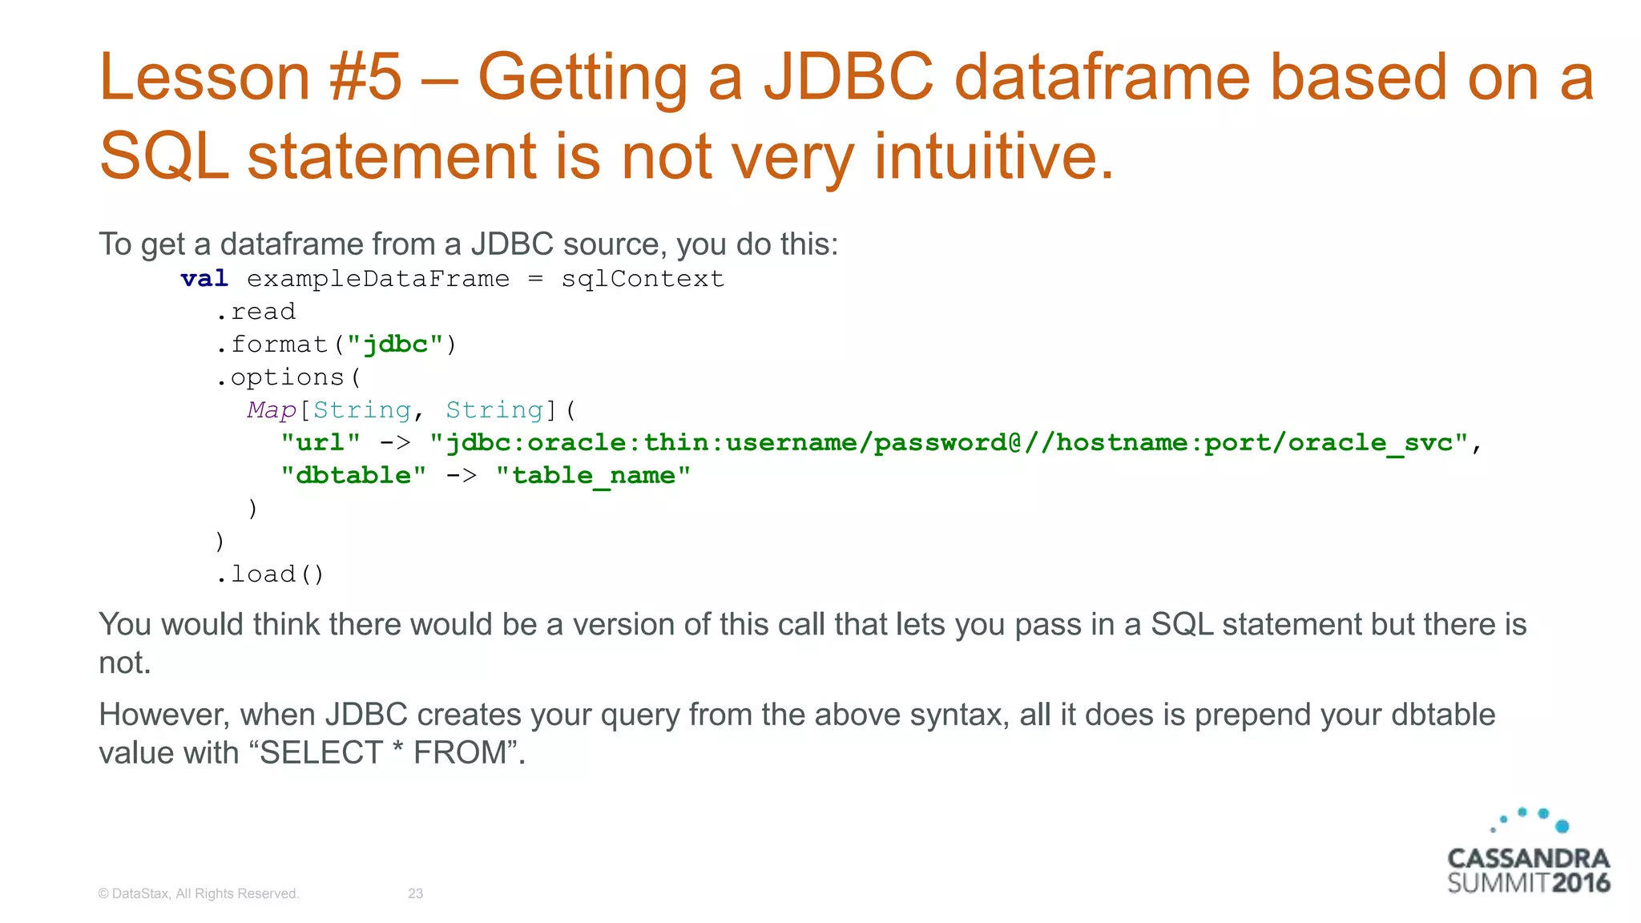Click the '.read' code line
Viewport: 1641px width, 923px height.
[x=256, y=312]
